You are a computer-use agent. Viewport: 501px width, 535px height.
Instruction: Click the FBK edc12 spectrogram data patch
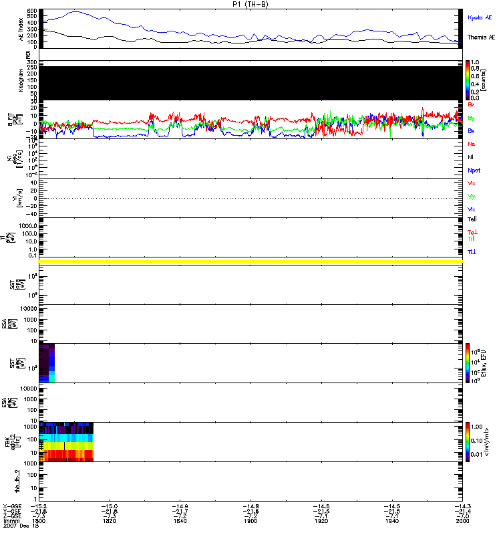click(66, 442)
